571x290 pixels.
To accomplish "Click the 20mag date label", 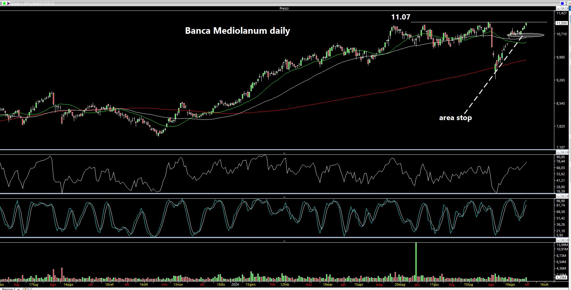I will pyautogui.click(x=400, y=284).
